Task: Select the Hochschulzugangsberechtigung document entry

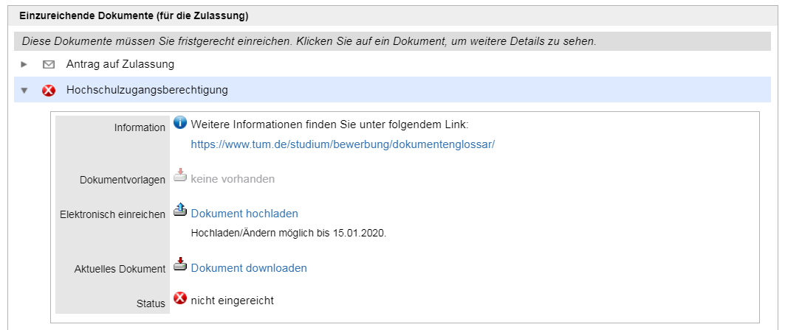Action: click(147, 90)
